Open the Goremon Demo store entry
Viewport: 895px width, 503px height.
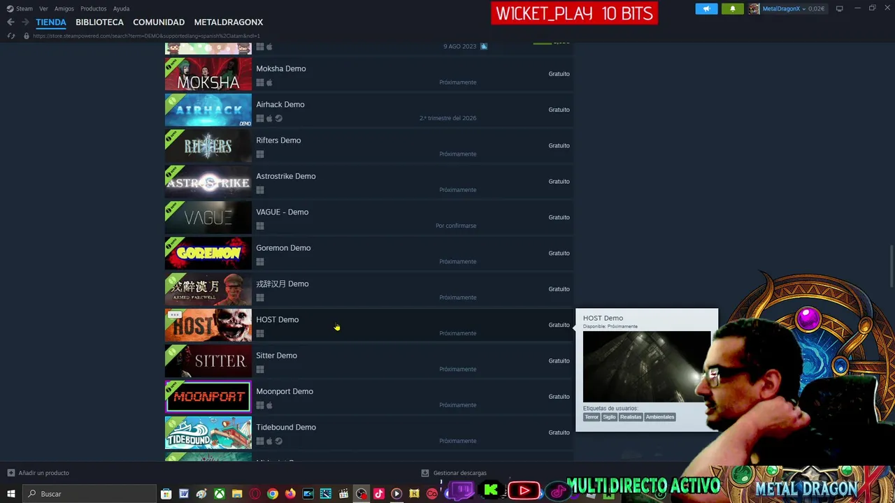(368, 254)
